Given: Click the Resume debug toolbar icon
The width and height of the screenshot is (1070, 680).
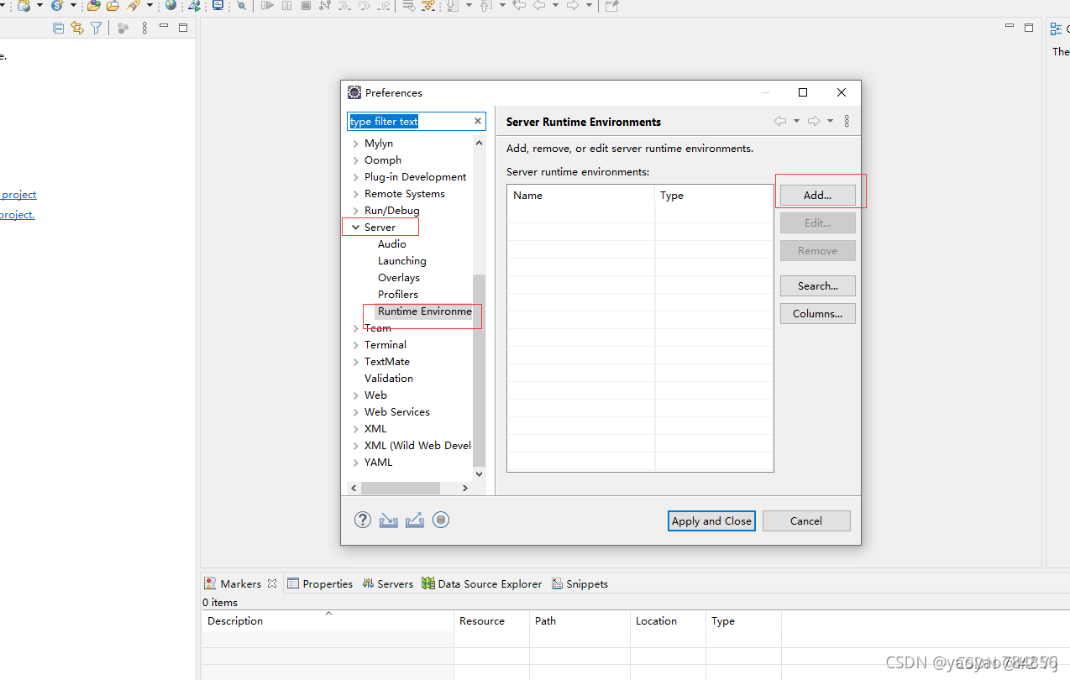Looking at the screenshot, I should coord(267,5).
